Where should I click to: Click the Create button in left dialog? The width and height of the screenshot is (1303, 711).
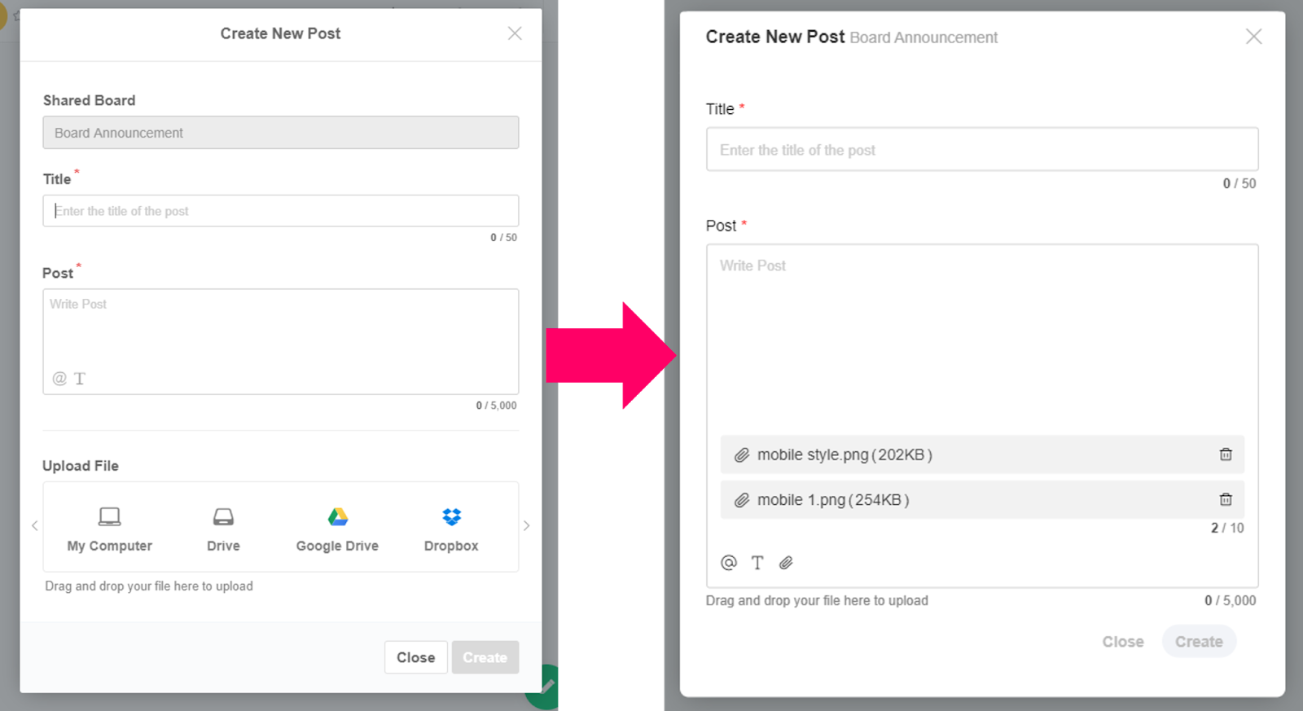[485, 657]
